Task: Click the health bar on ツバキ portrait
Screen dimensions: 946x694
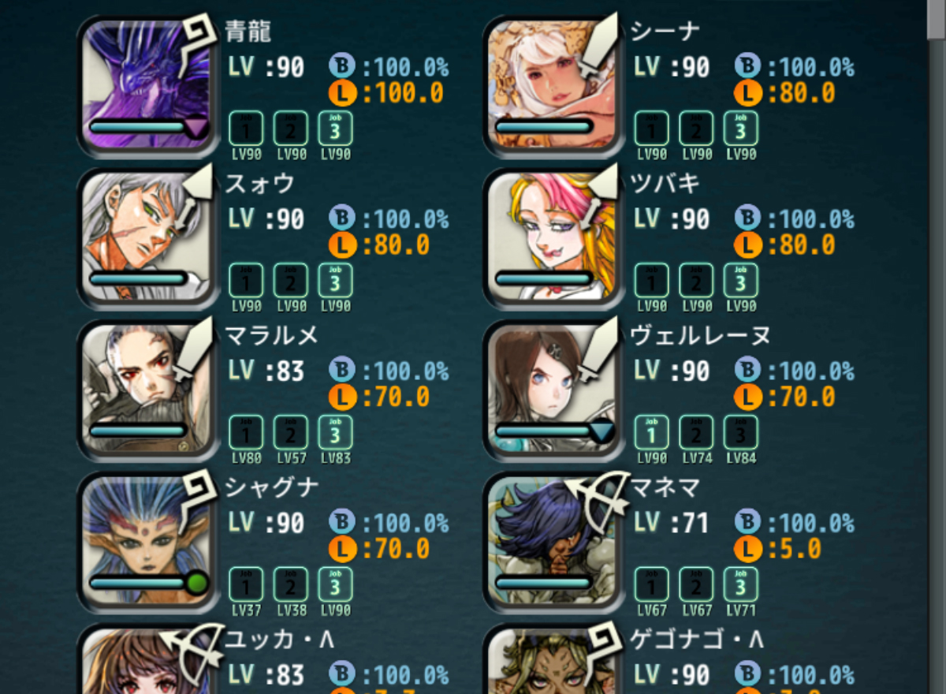Action: pyautogui.click(x=544, y=278)
